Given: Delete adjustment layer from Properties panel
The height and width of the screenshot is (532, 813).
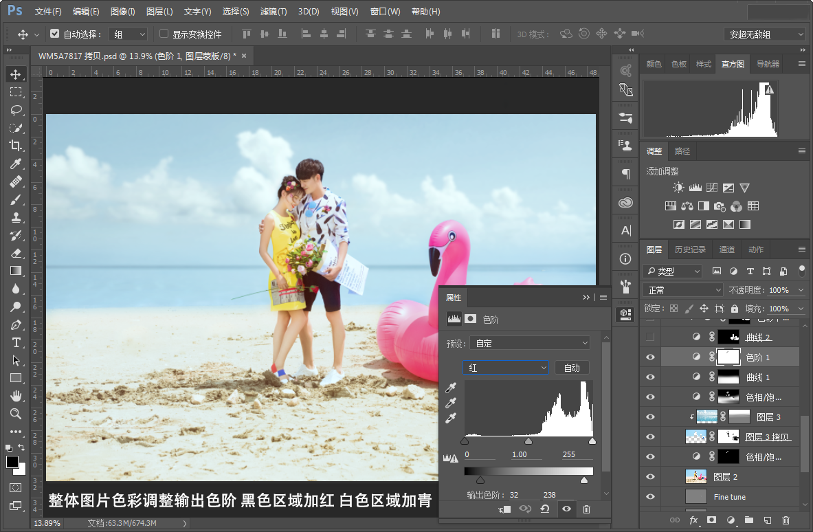Looking at the screenshot, I should coord(586,509).
